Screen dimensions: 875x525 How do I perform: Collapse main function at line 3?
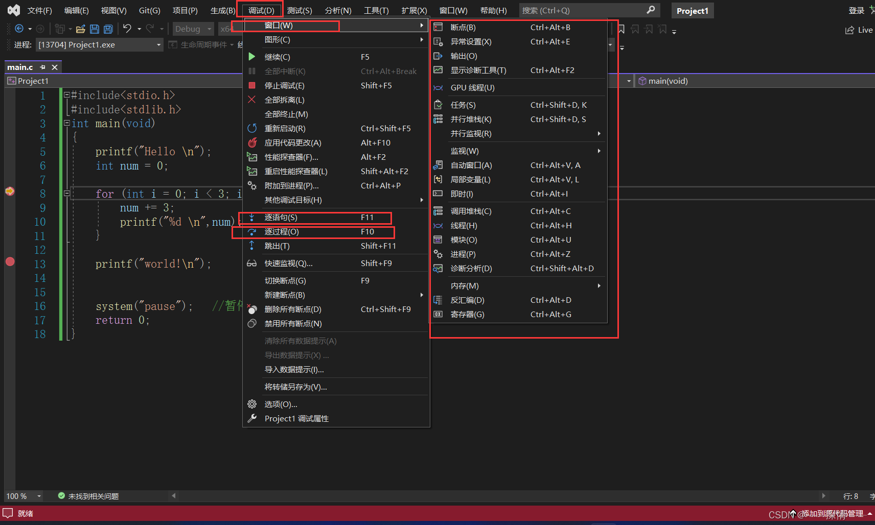(x=67, y=123)
